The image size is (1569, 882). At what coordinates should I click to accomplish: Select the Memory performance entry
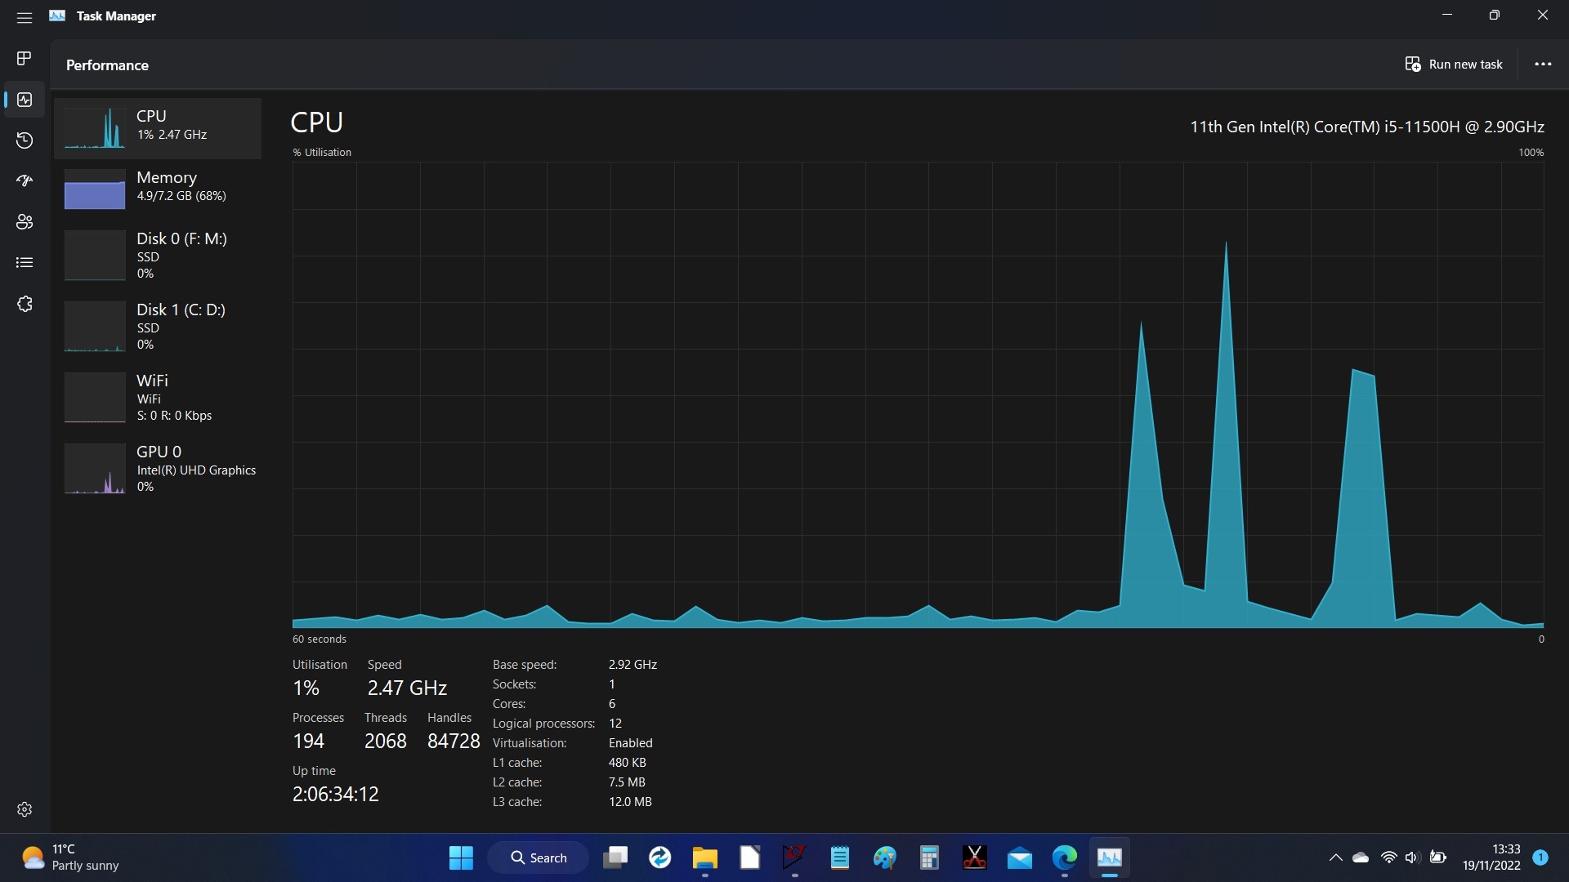click(158, 189)
